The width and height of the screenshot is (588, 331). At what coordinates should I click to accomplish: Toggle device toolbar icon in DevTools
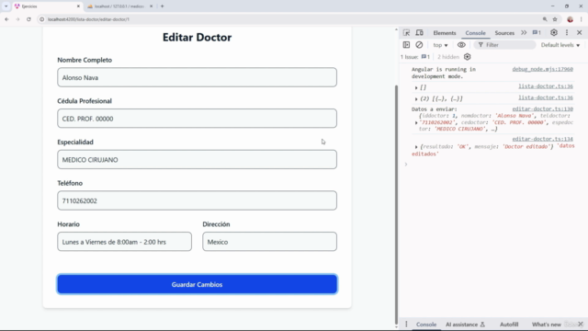(x=419, y=33)
